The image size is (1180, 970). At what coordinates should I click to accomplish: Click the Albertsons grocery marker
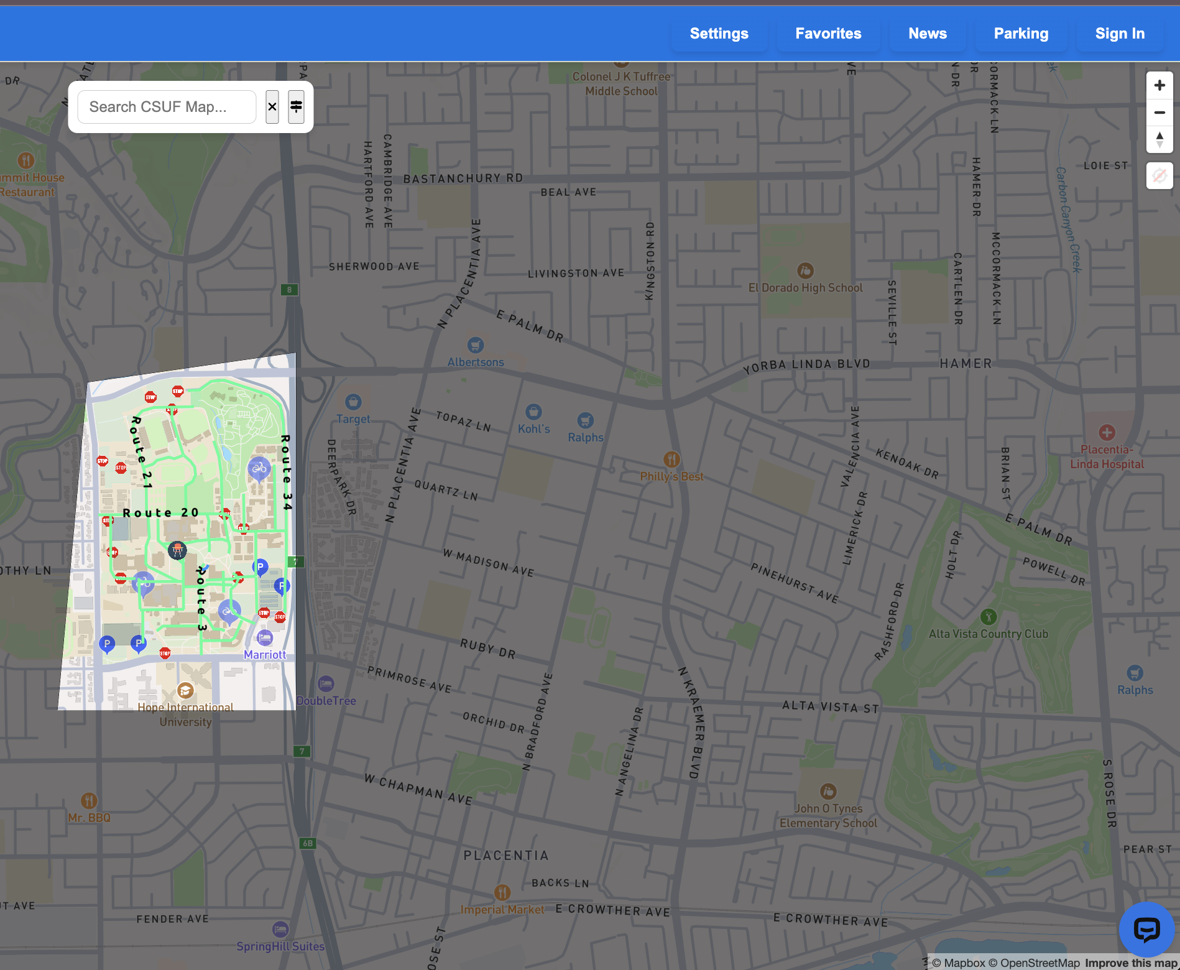(x=476, y=345)
